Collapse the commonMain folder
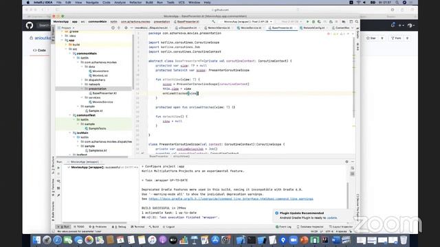440x247 pixels. 70,54
